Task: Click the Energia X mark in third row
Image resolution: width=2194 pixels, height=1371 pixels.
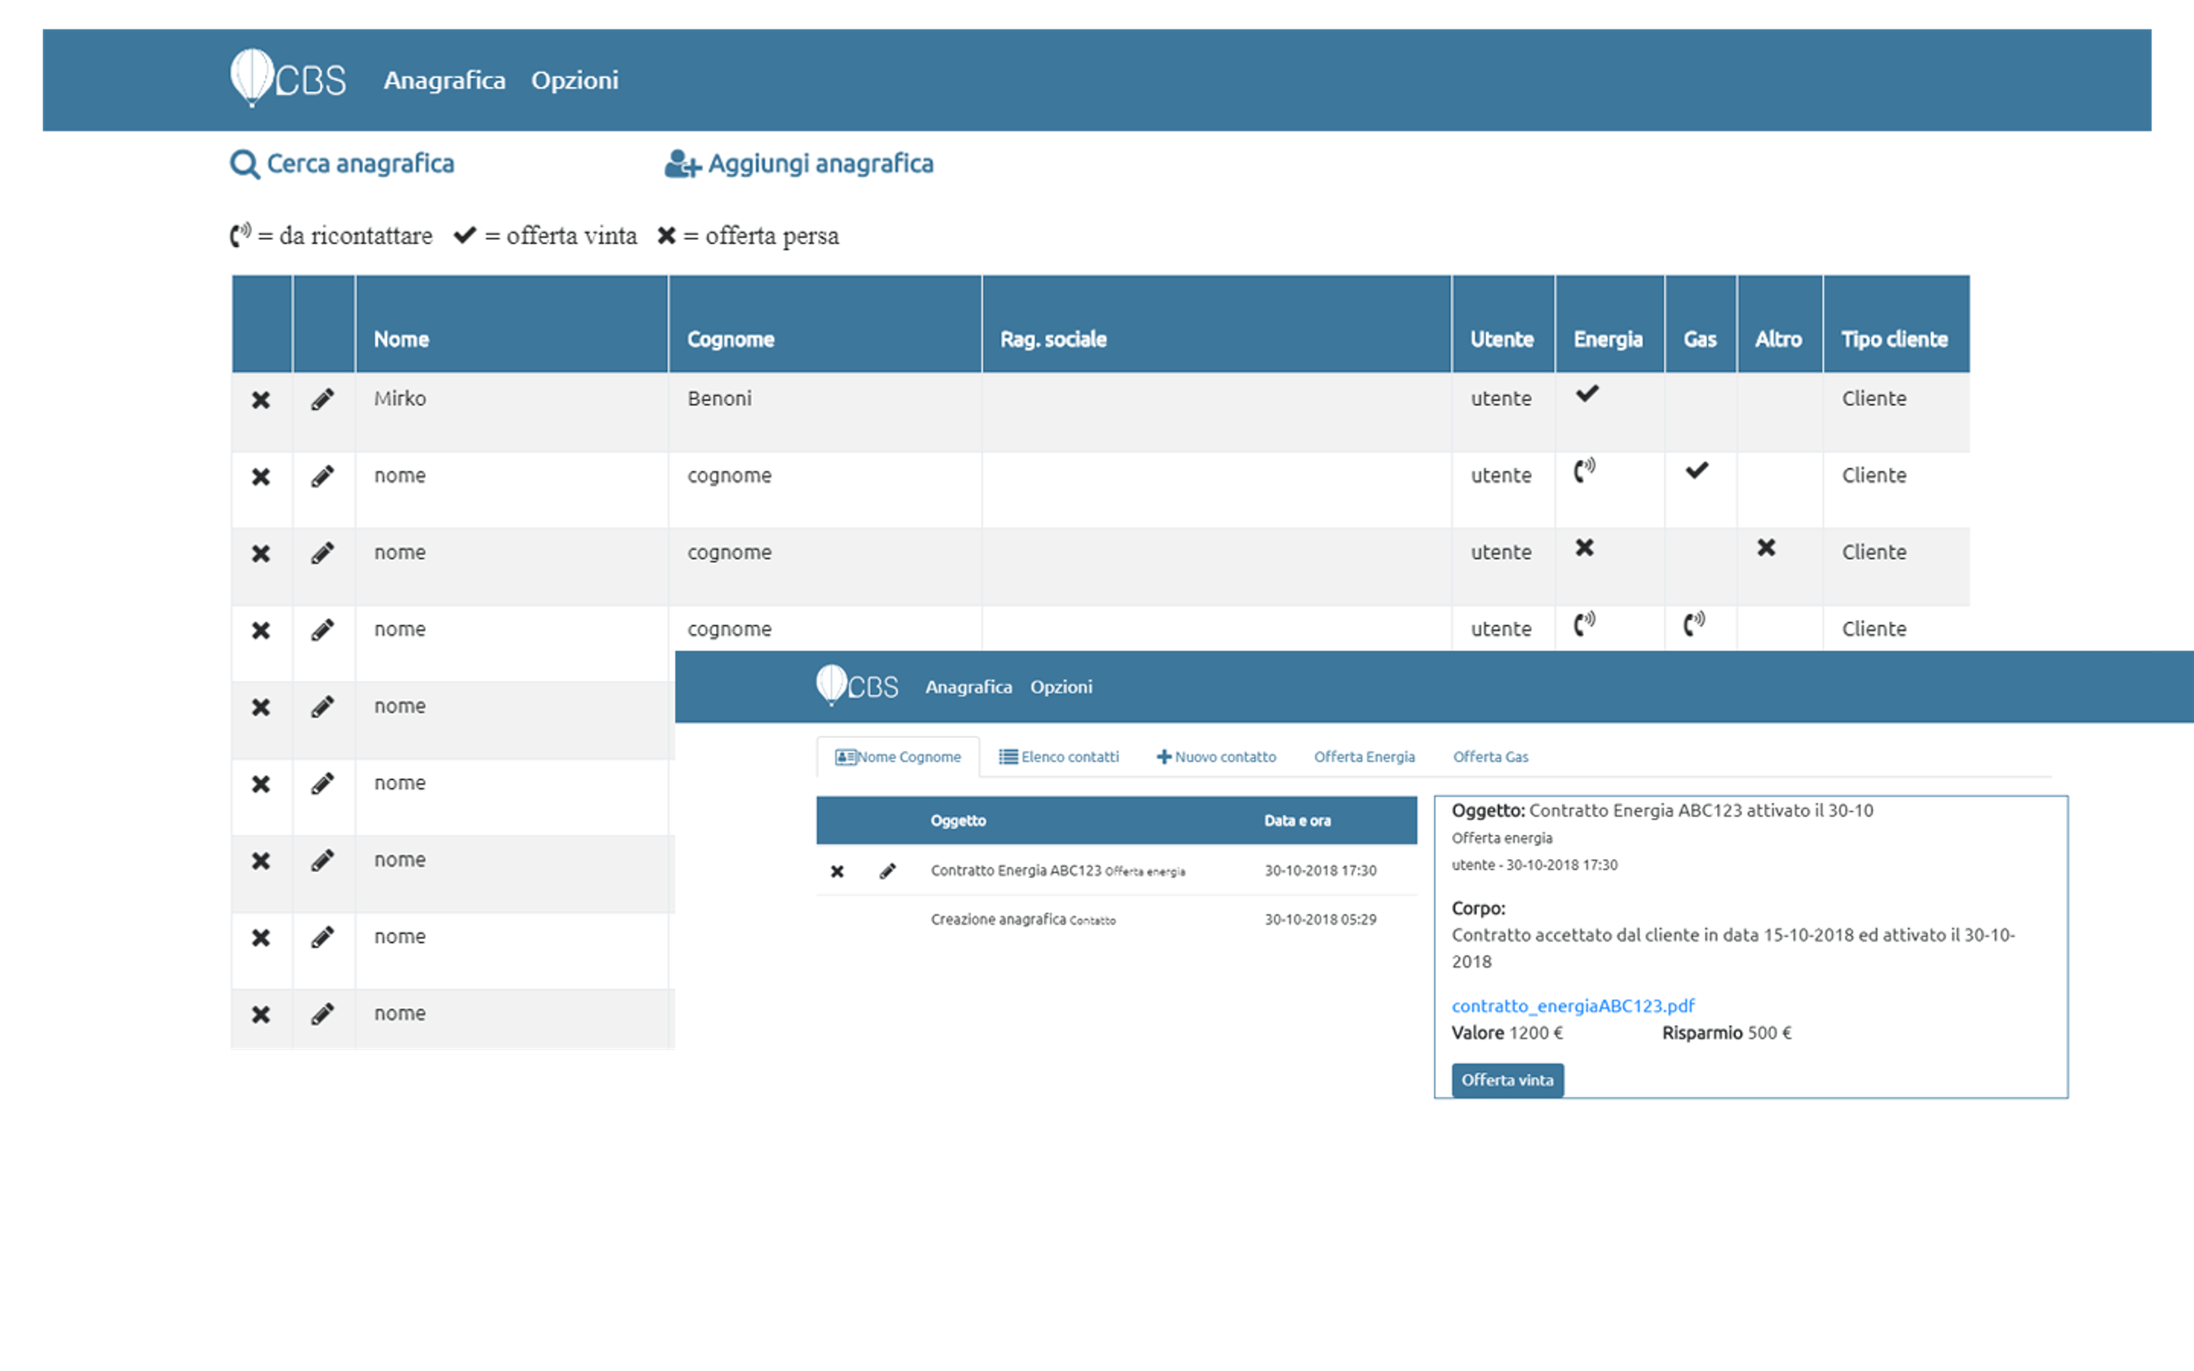Action: [x=1584, y=547]
